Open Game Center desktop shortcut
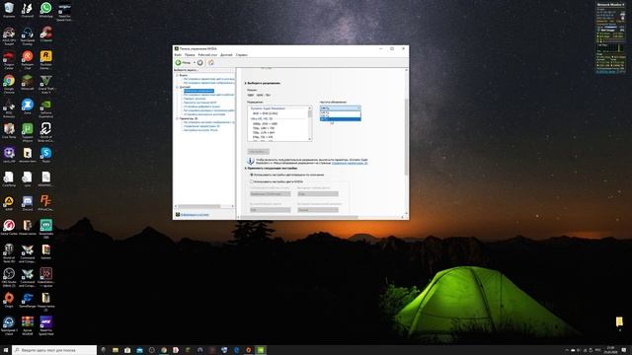 (9, 228)
